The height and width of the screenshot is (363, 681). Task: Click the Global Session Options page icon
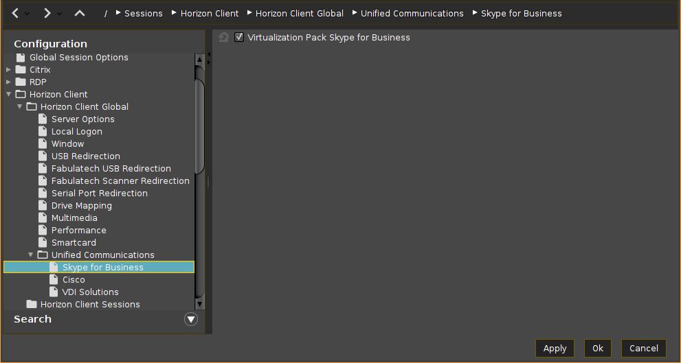coord(21,58)
